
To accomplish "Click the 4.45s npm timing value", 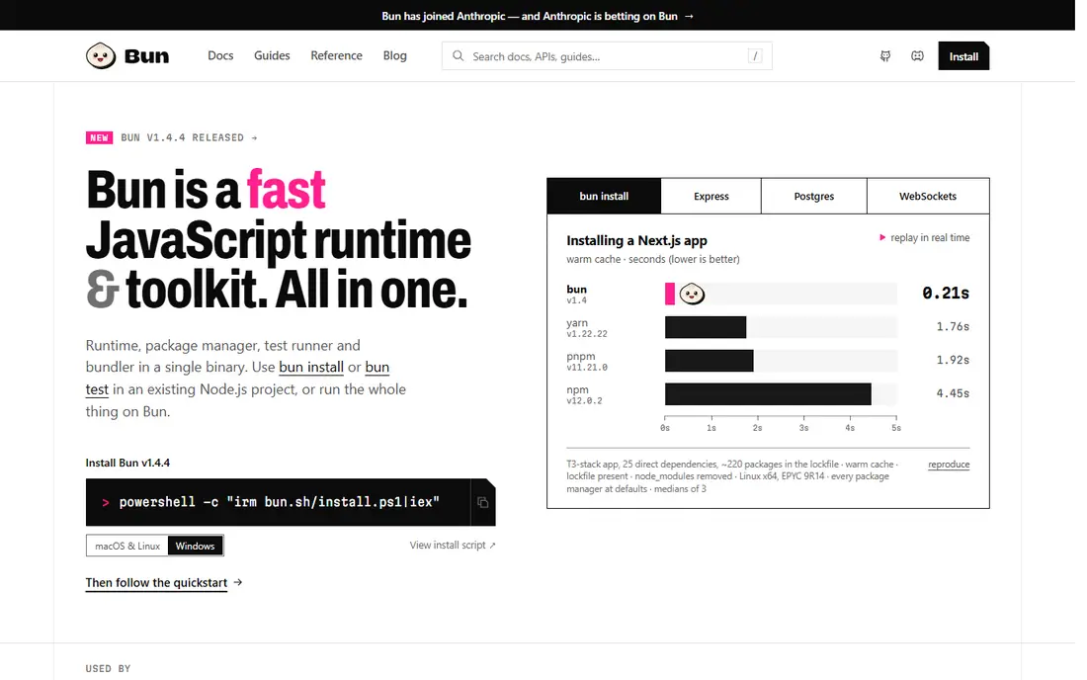I will [954, 393].
